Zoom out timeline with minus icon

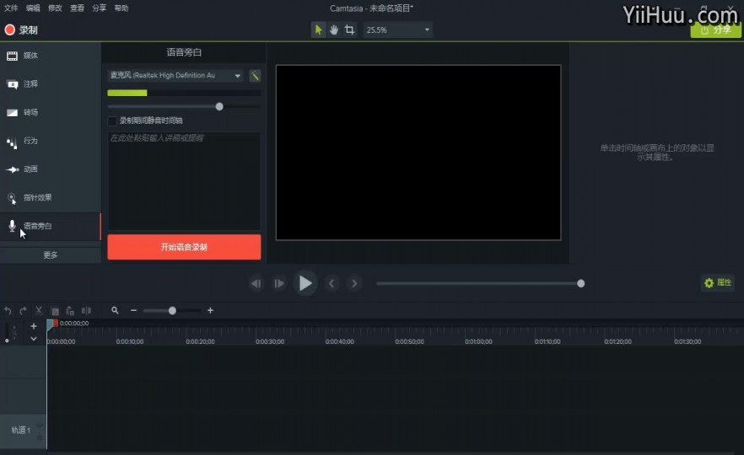[133, 310]
